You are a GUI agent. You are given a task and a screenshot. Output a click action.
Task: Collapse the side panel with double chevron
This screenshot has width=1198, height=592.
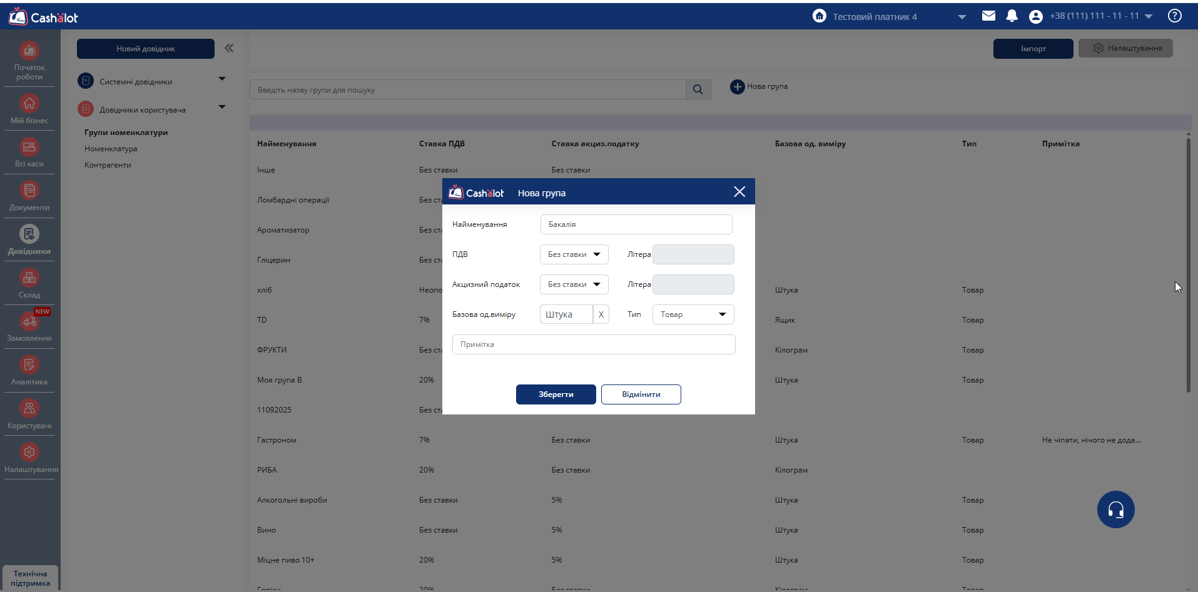point(229,48)
